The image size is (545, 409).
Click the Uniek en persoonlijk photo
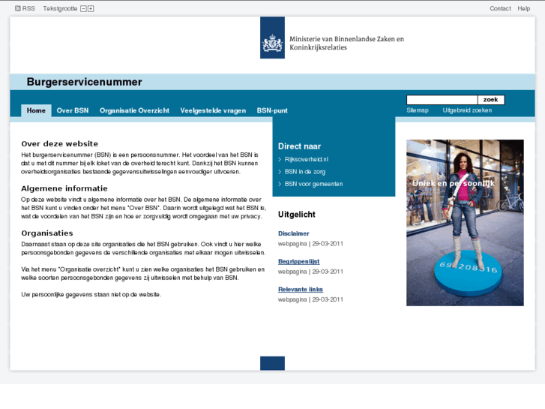coord(465,223)
